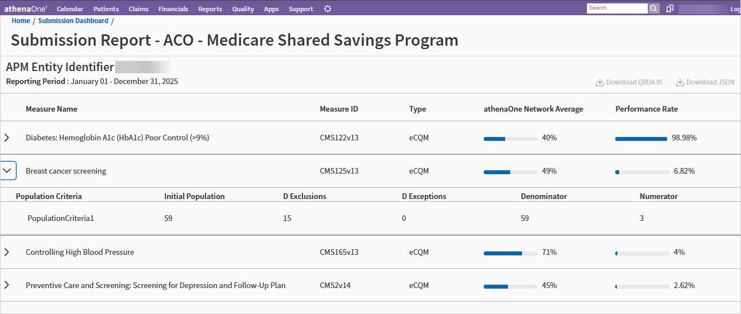Collapse the Breast cancer screening row
The height and width of the screenshot is (314, 741).
point(7,171)
